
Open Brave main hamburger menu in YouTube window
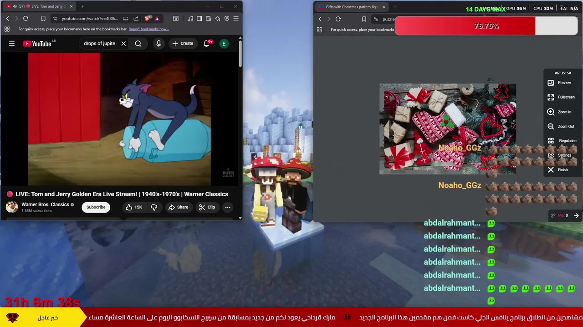pyautogui.click(x=236, y=19)
